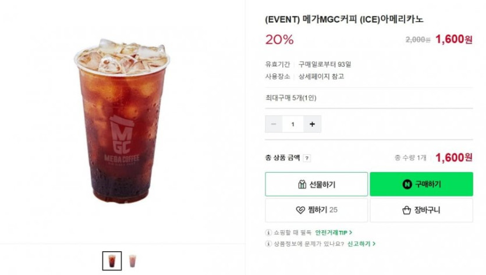The image size is (486, 275).
Task: Click the info icon beside 상품정보에 문제가 있나요
Action: pyautogui.click(x=268, y=244)
